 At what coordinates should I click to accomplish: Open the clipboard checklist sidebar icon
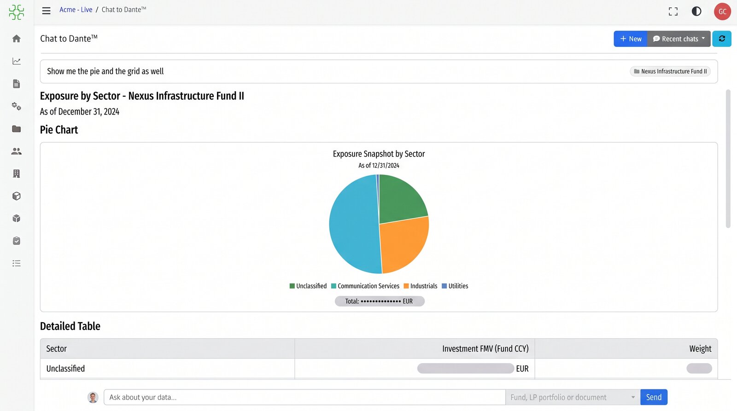(17, 241)
